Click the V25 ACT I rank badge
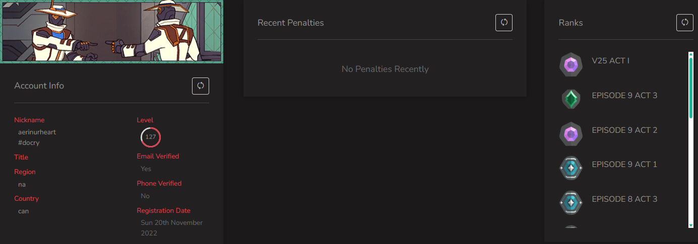Viewport: 698px width, 244px height. pyautogui.click(x=571, y=65)
